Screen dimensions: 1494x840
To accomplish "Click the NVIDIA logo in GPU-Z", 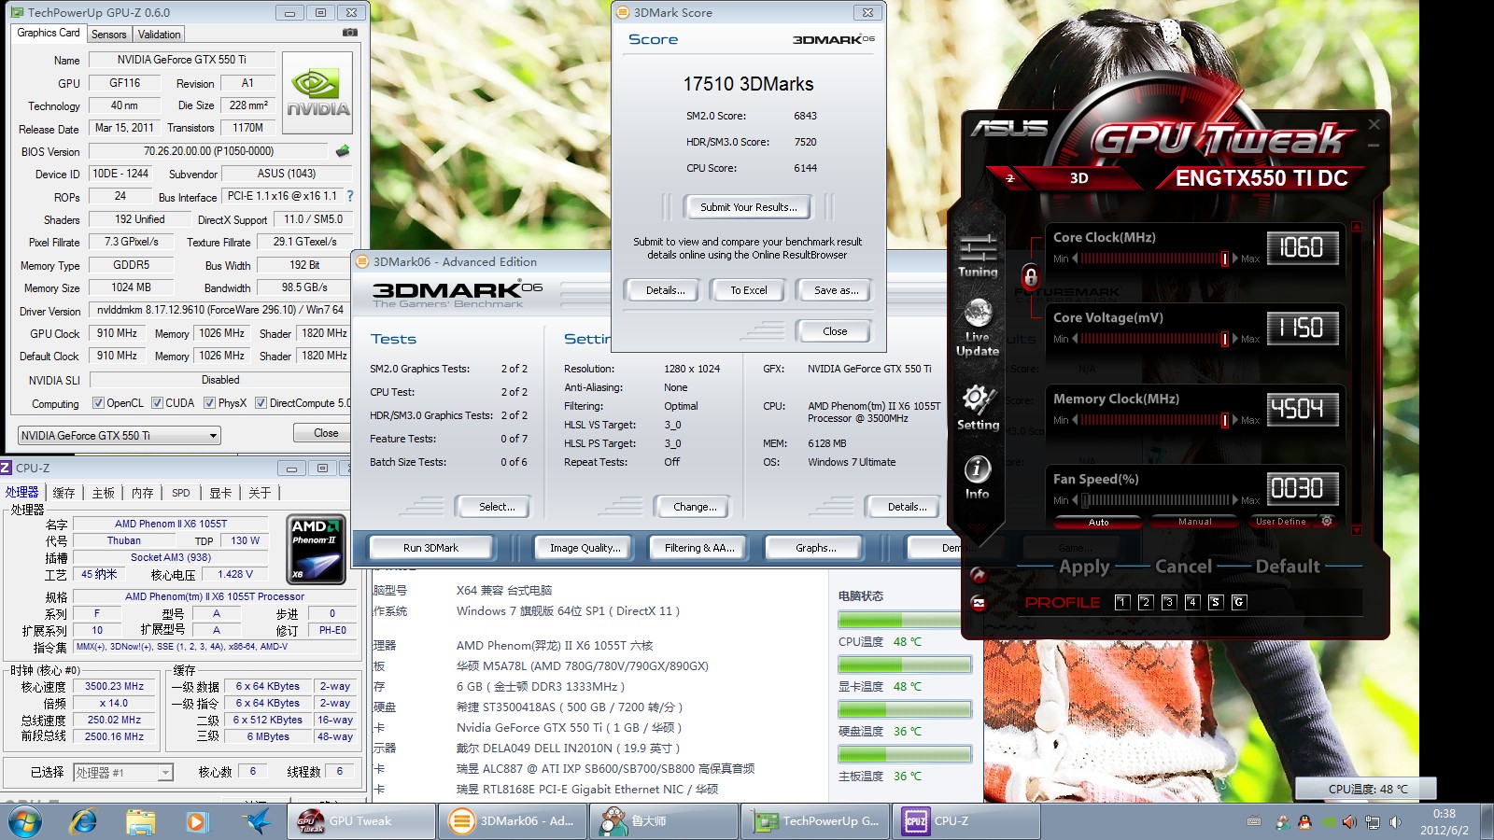I will (x=317, y=92).
